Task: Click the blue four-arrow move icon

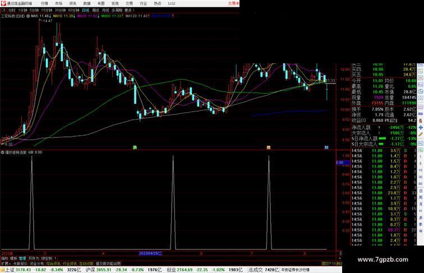Action: 421,127
